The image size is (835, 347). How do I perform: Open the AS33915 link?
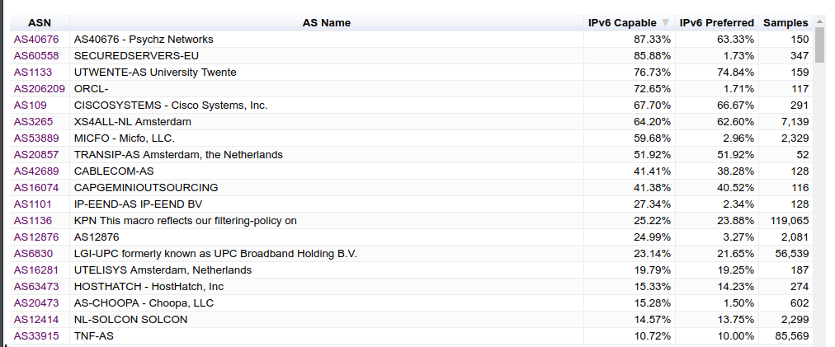36,336
